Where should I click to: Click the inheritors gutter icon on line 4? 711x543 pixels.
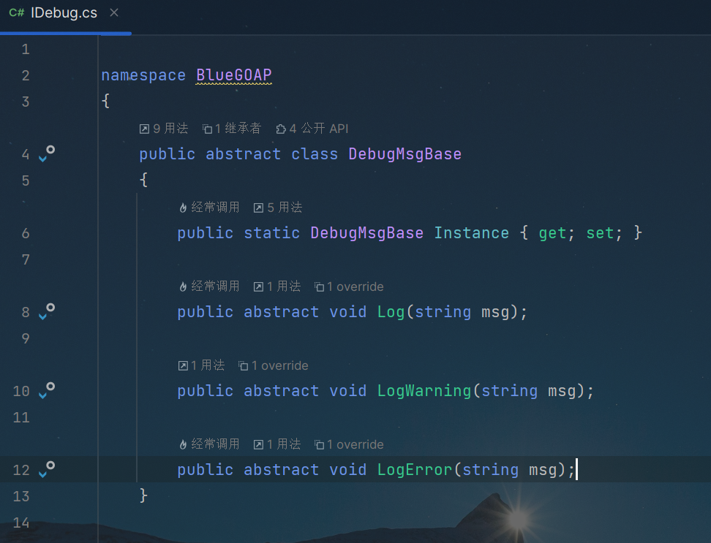click(47, 153)
